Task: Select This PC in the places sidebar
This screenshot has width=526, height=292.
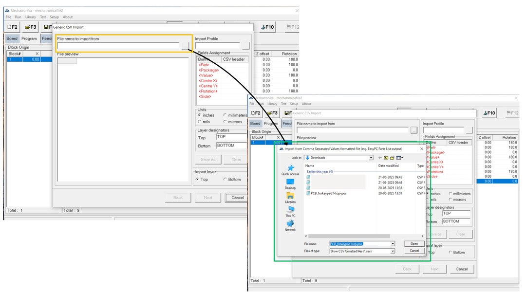Action: point(290,212)
